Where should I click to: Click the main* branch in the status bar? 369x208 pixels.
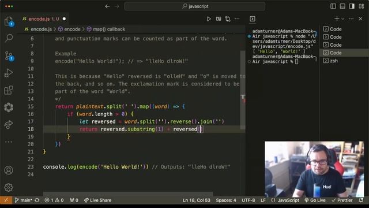tap(23, 200)
